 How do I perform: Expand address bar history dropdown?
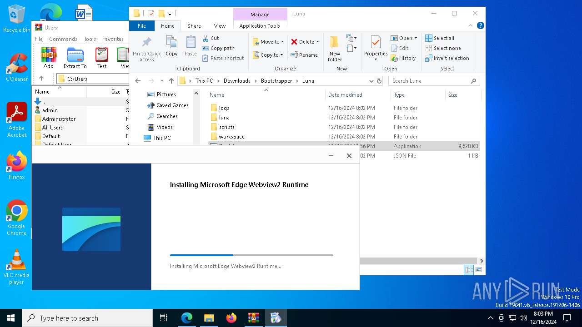[x=371, y=81]
